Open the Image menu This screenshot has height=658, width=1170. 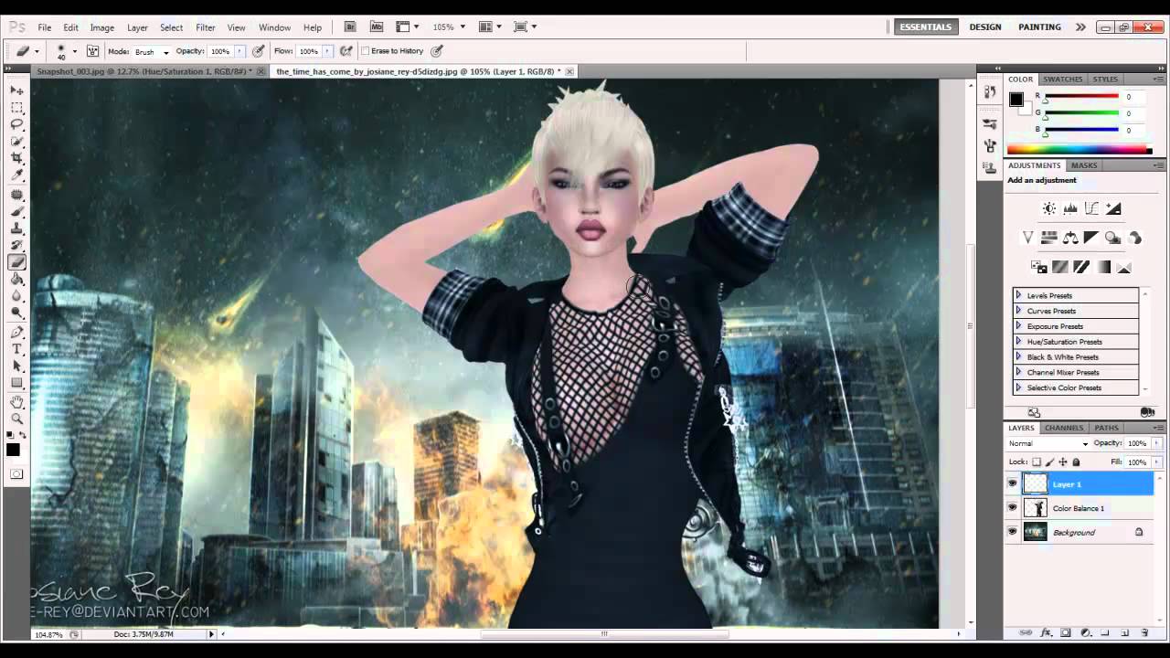(x=101, y=27)
